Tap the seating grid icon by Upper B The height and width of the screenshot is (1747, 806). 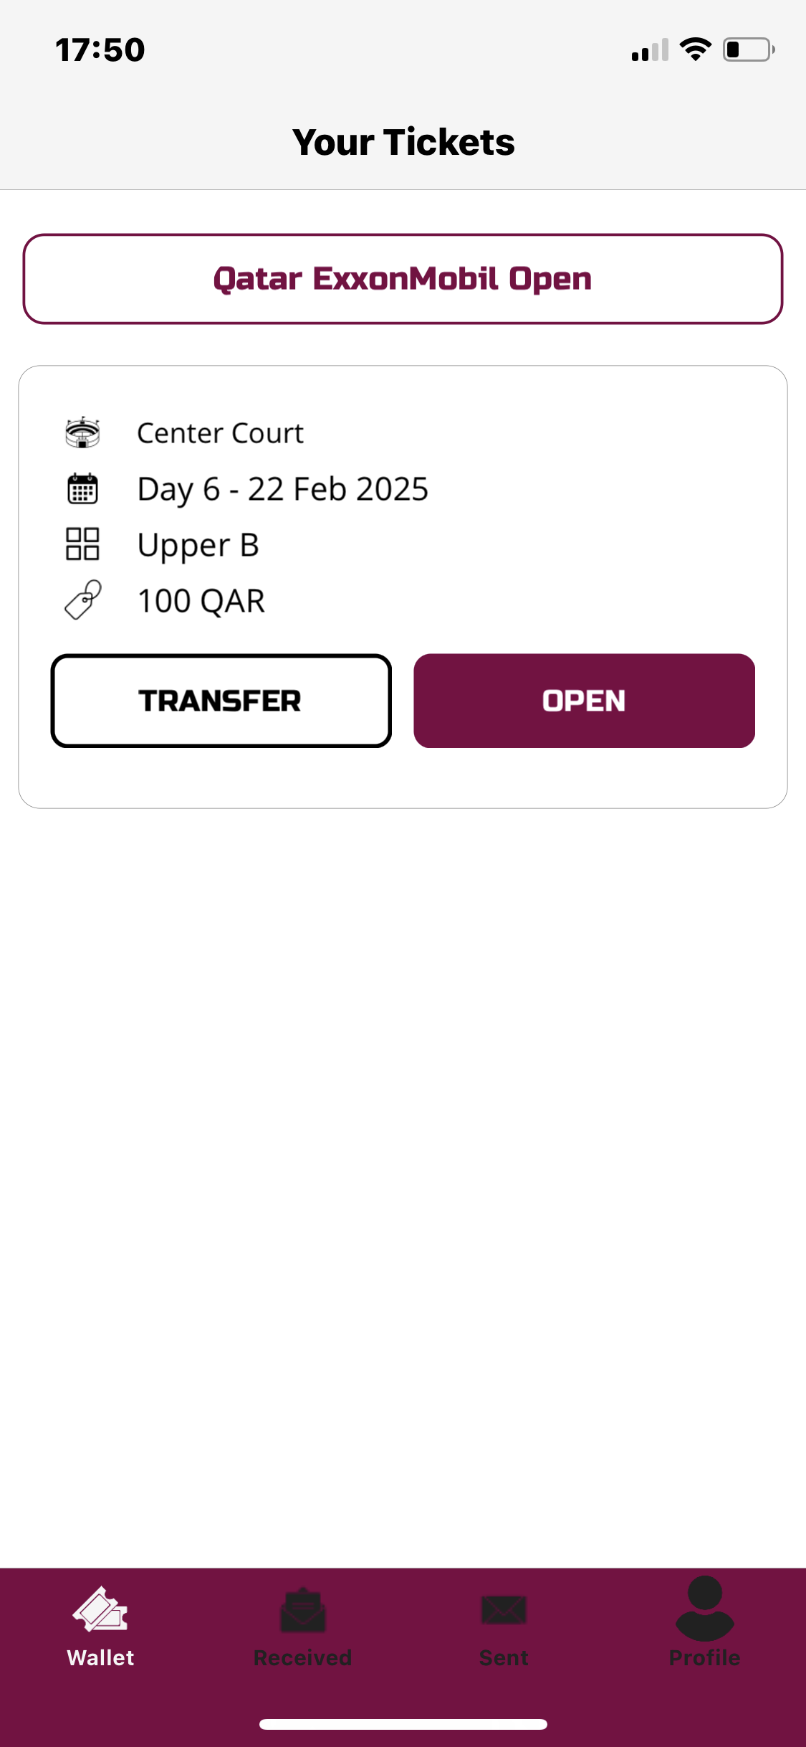82,544
